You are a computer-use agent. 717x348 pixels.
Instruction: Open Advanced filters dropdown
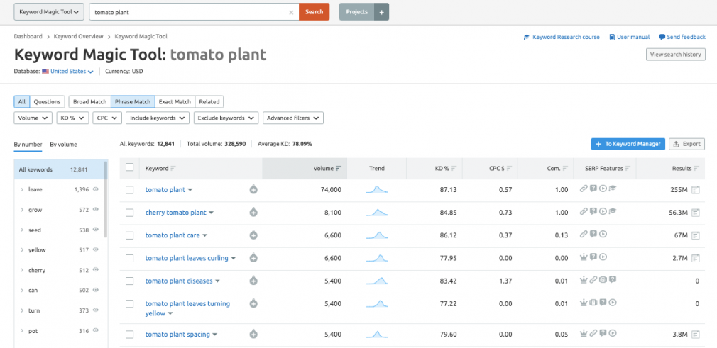[293, 118]
